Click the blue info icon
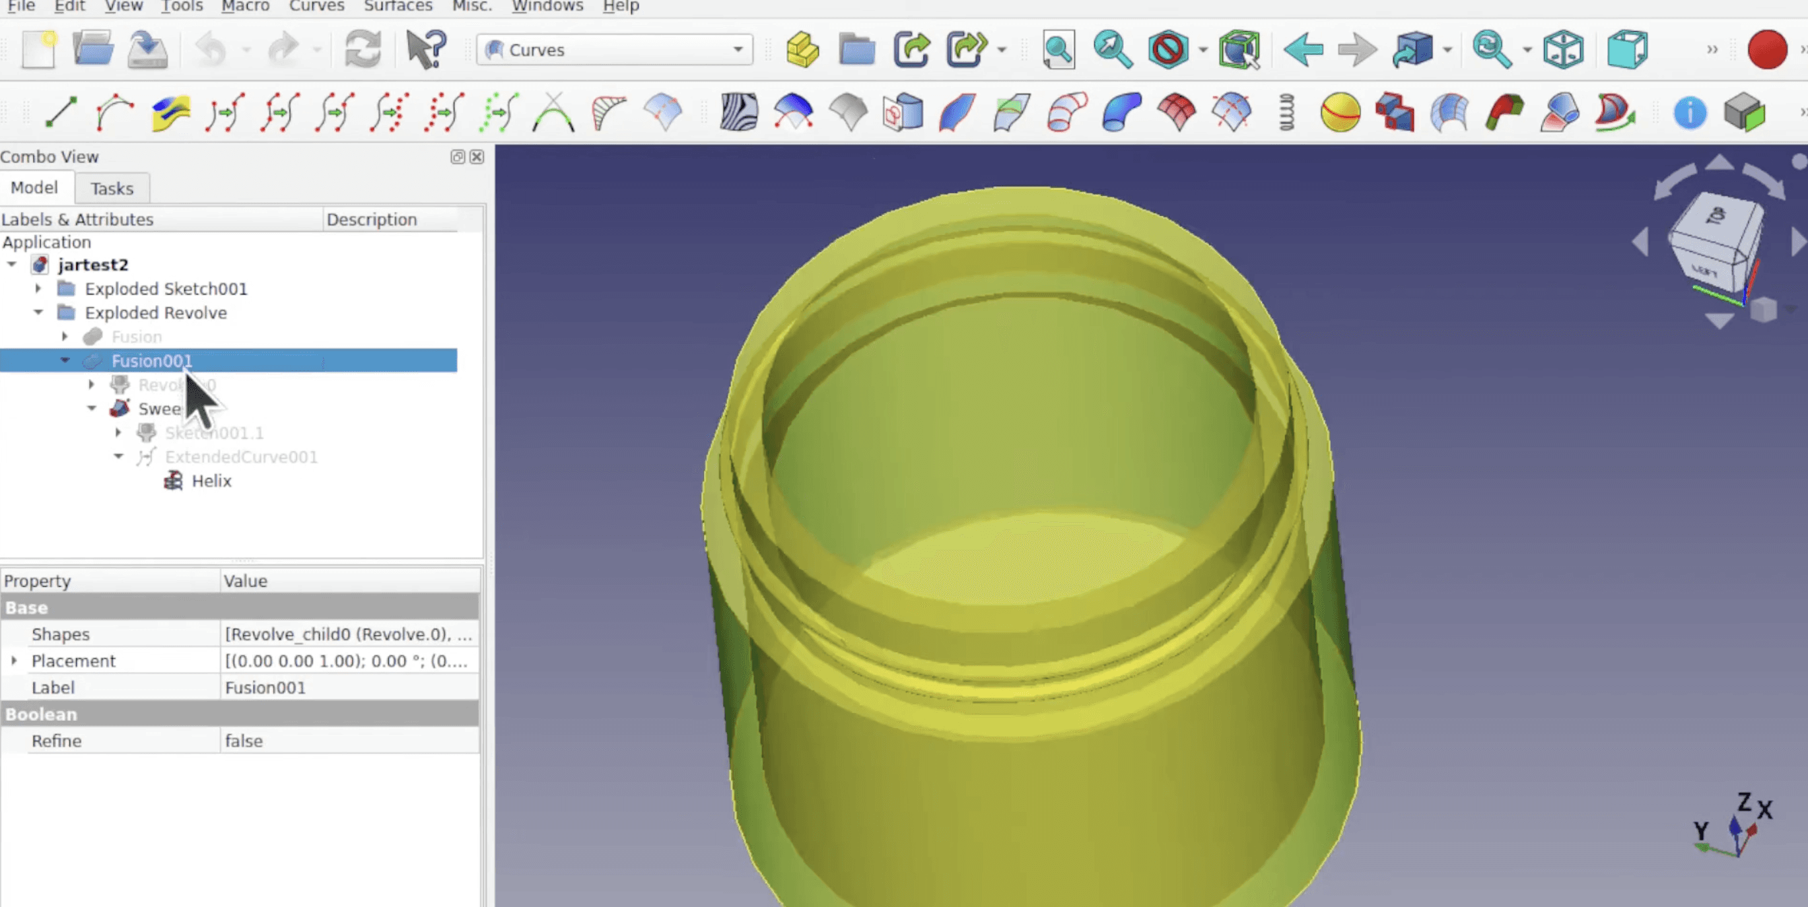This screenshot has width=1808, height=907. click(x=1689, y=112)
